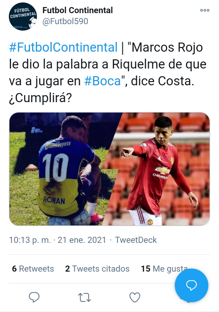Click the tweet text about Marcos Rojo
The image size is (219, 312).
[x=108, y=72]
